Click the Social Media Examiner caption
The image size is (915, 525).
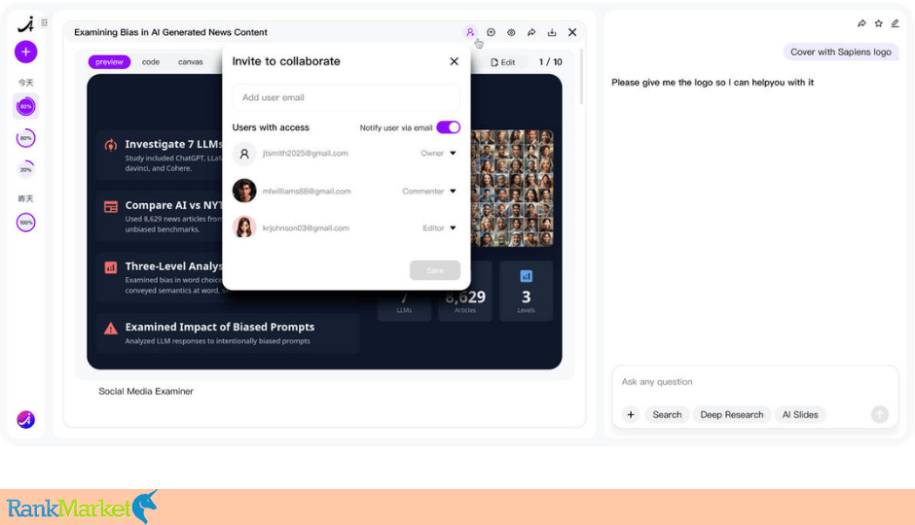click(x=146, y=391)
